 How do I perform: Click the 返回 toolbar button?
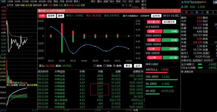point(137,1)
